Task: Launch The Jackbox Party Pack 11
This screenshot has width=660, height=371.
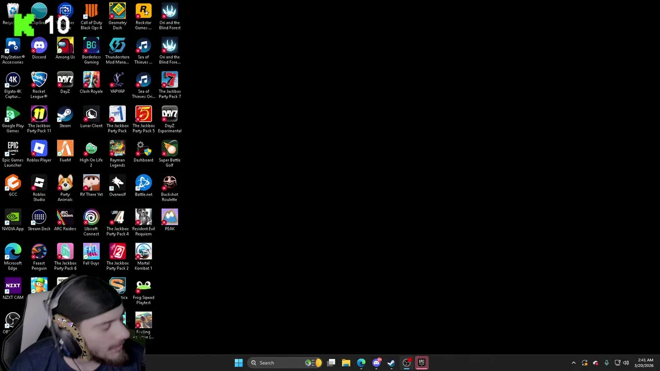Action: click(x=39, y=120)
